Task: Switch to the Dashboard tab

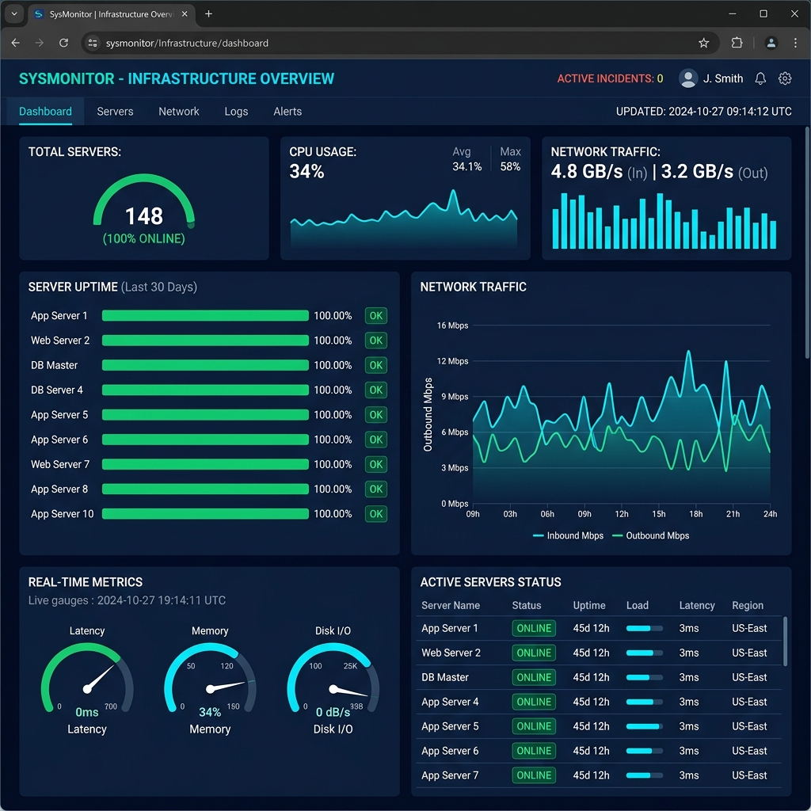Action: (x=45, y=111)
